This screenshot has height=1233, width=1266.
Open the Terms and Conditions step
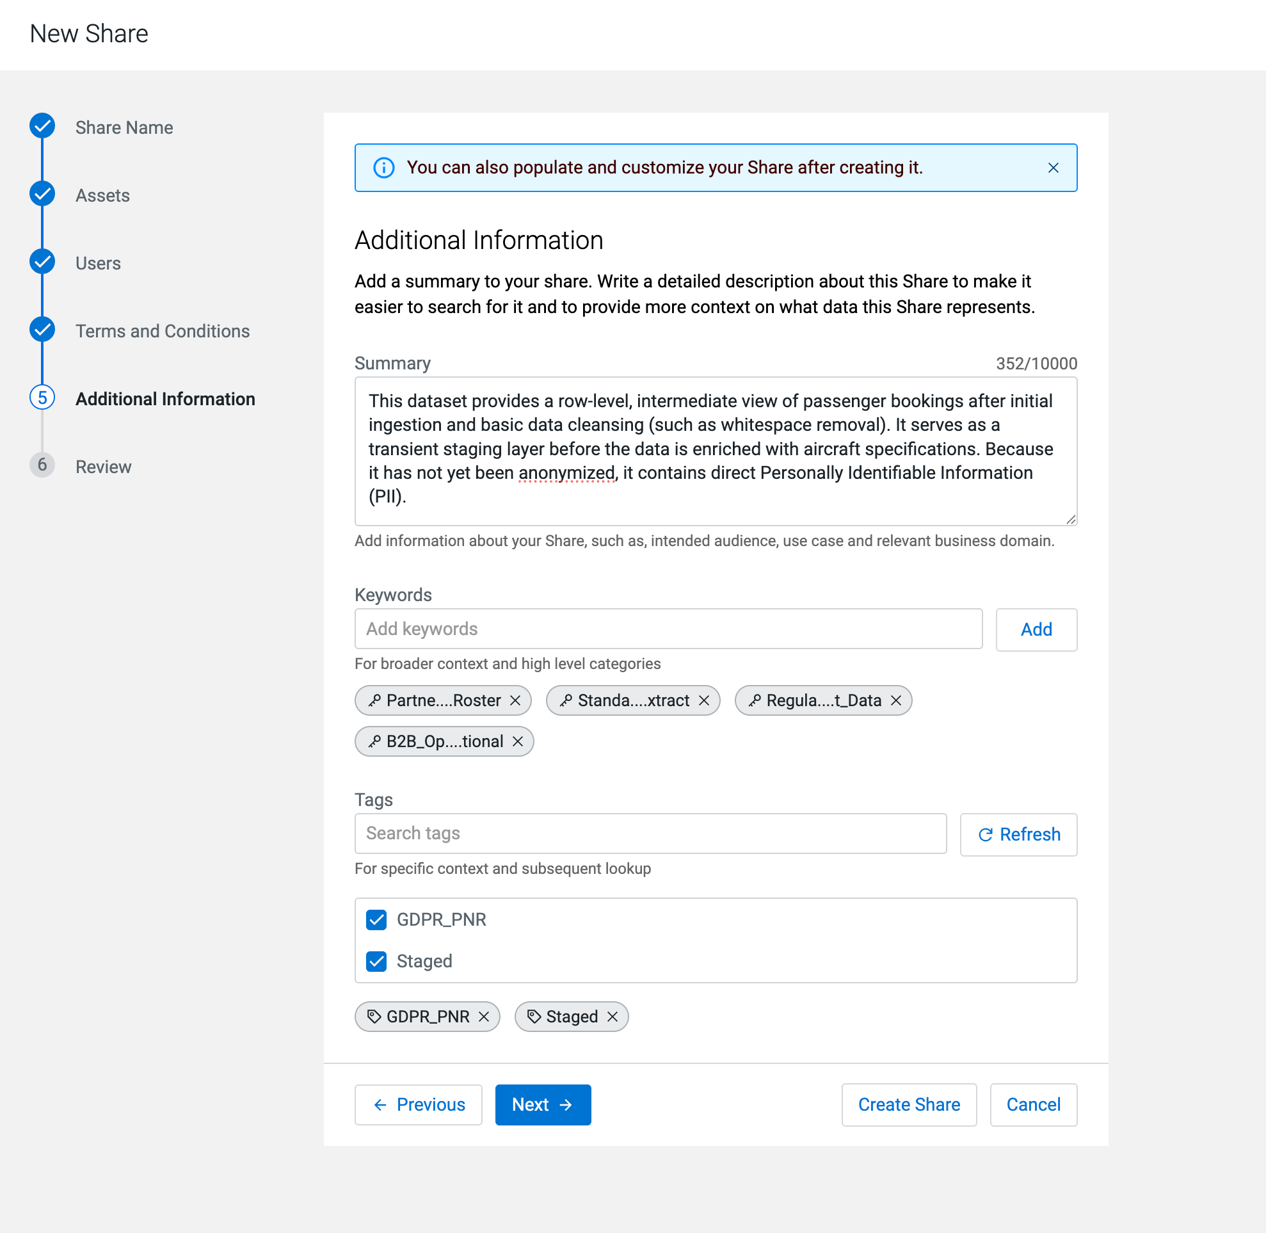click(x=162, y=331)
